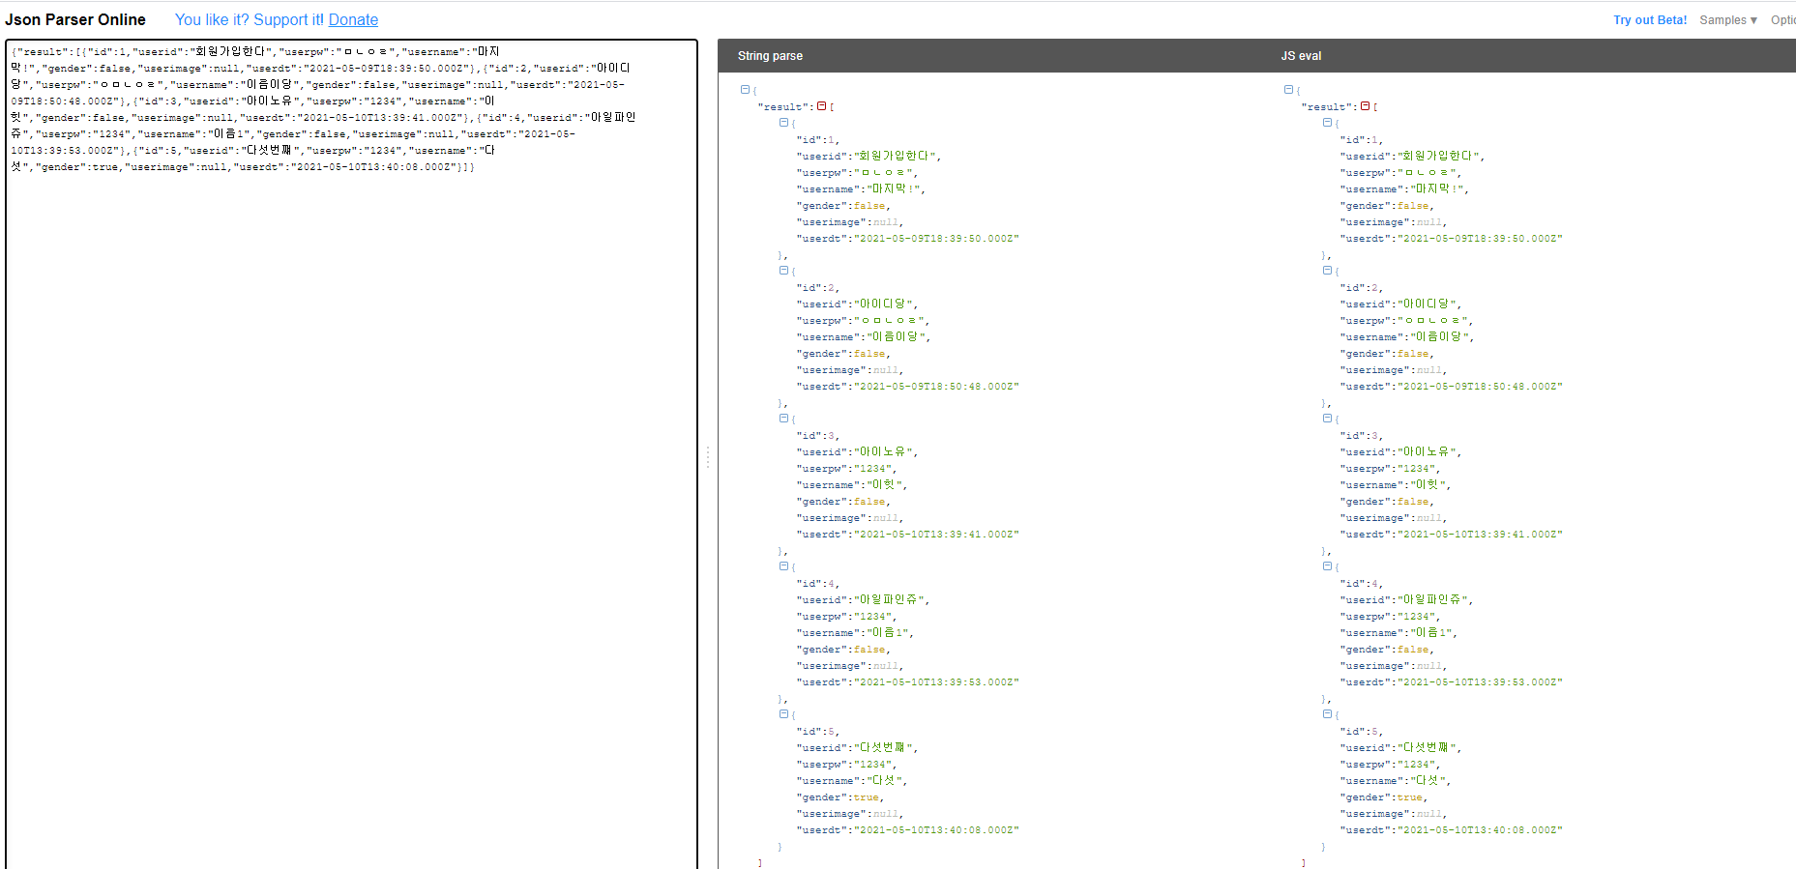Collapse root object in JS eval panel
1796x869 pixels.
pyautogui.click(x=1288, y=90)
